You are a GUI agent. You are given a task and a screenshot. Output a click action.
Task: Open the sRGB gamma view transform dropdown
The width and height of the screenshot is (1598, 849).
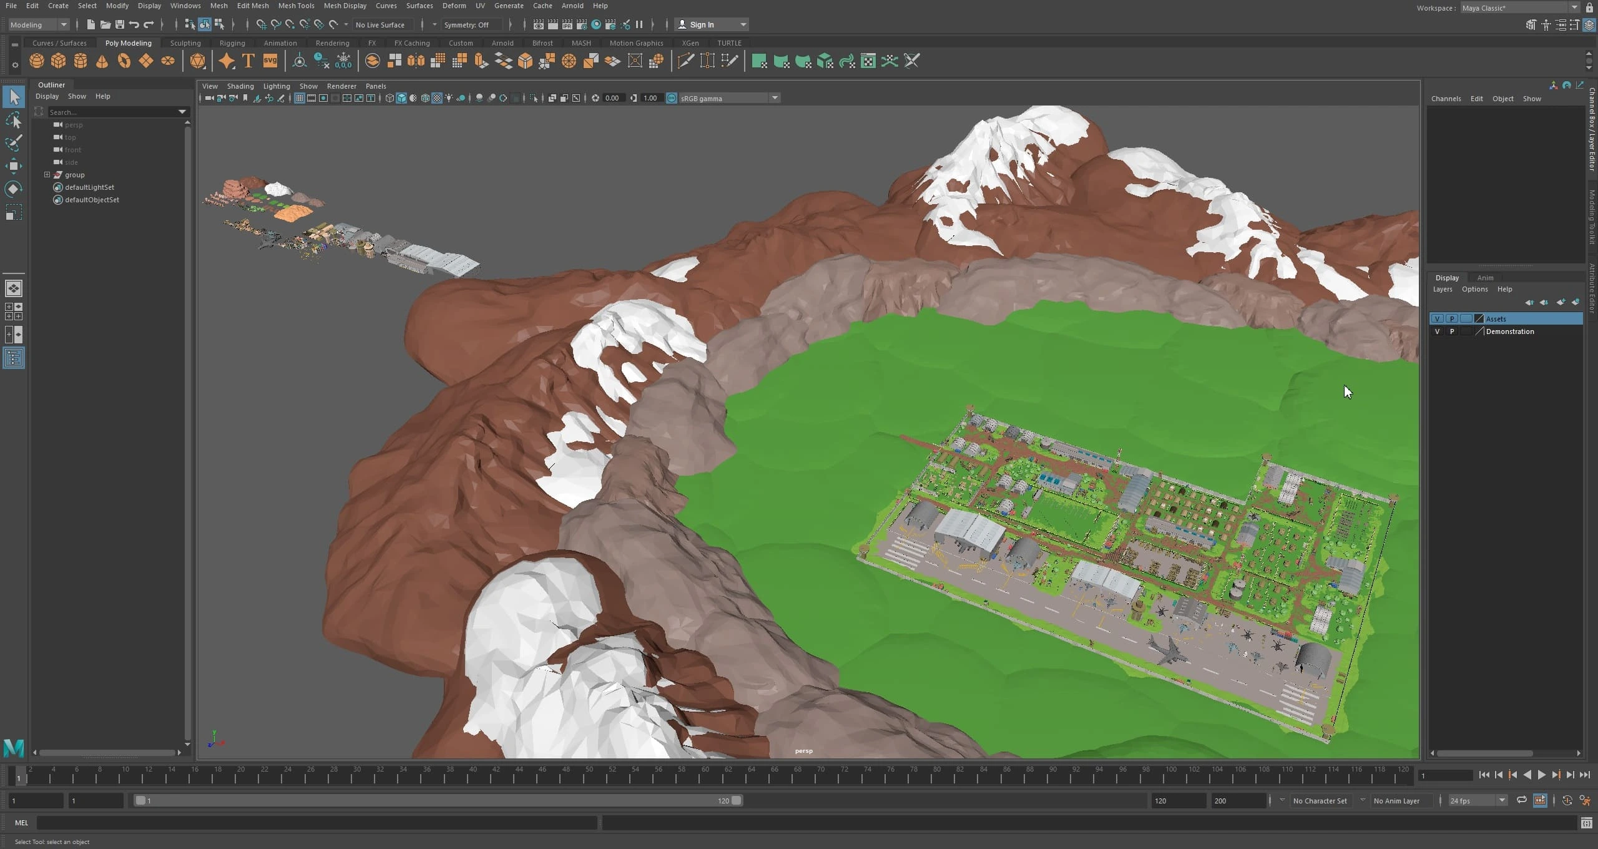point(775,98)
